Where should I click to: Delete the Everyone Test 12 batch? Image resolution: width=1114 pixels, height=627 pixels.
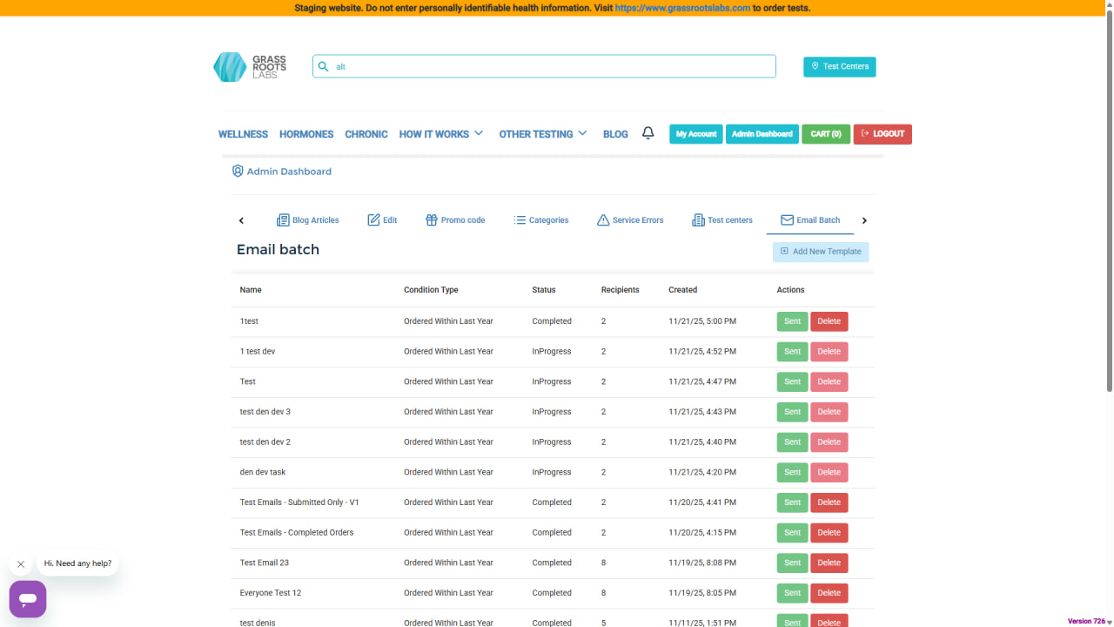[x=829, y=593]
